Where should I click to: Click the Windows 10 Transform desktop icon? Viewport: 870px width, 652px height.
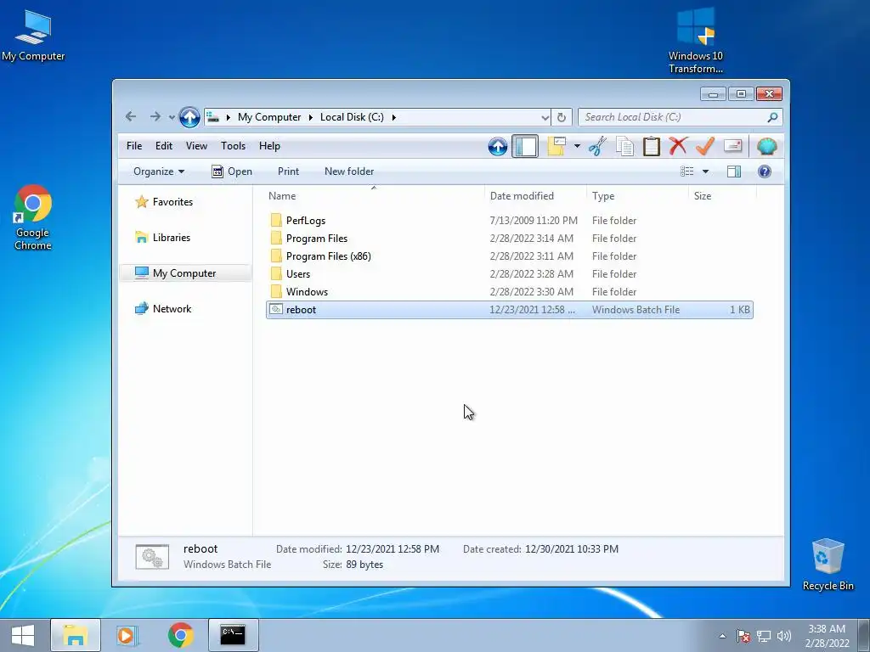coord(696,41)
